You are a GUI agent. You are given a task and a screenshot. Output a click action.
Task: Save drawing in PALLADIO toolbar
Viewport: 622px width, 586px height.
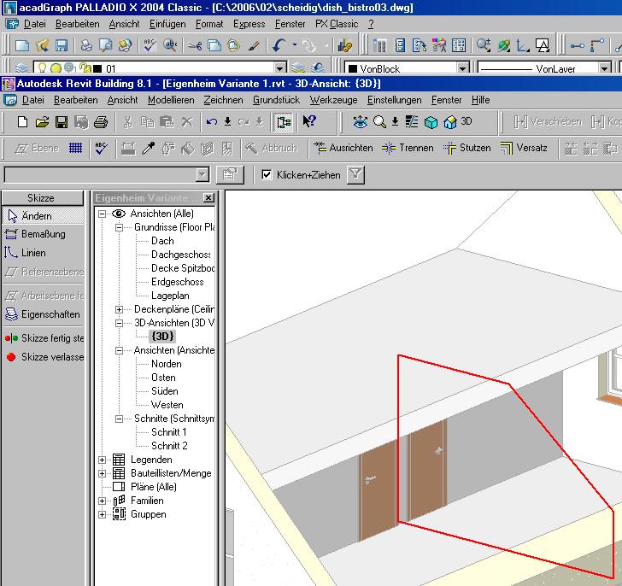(62, 45)
